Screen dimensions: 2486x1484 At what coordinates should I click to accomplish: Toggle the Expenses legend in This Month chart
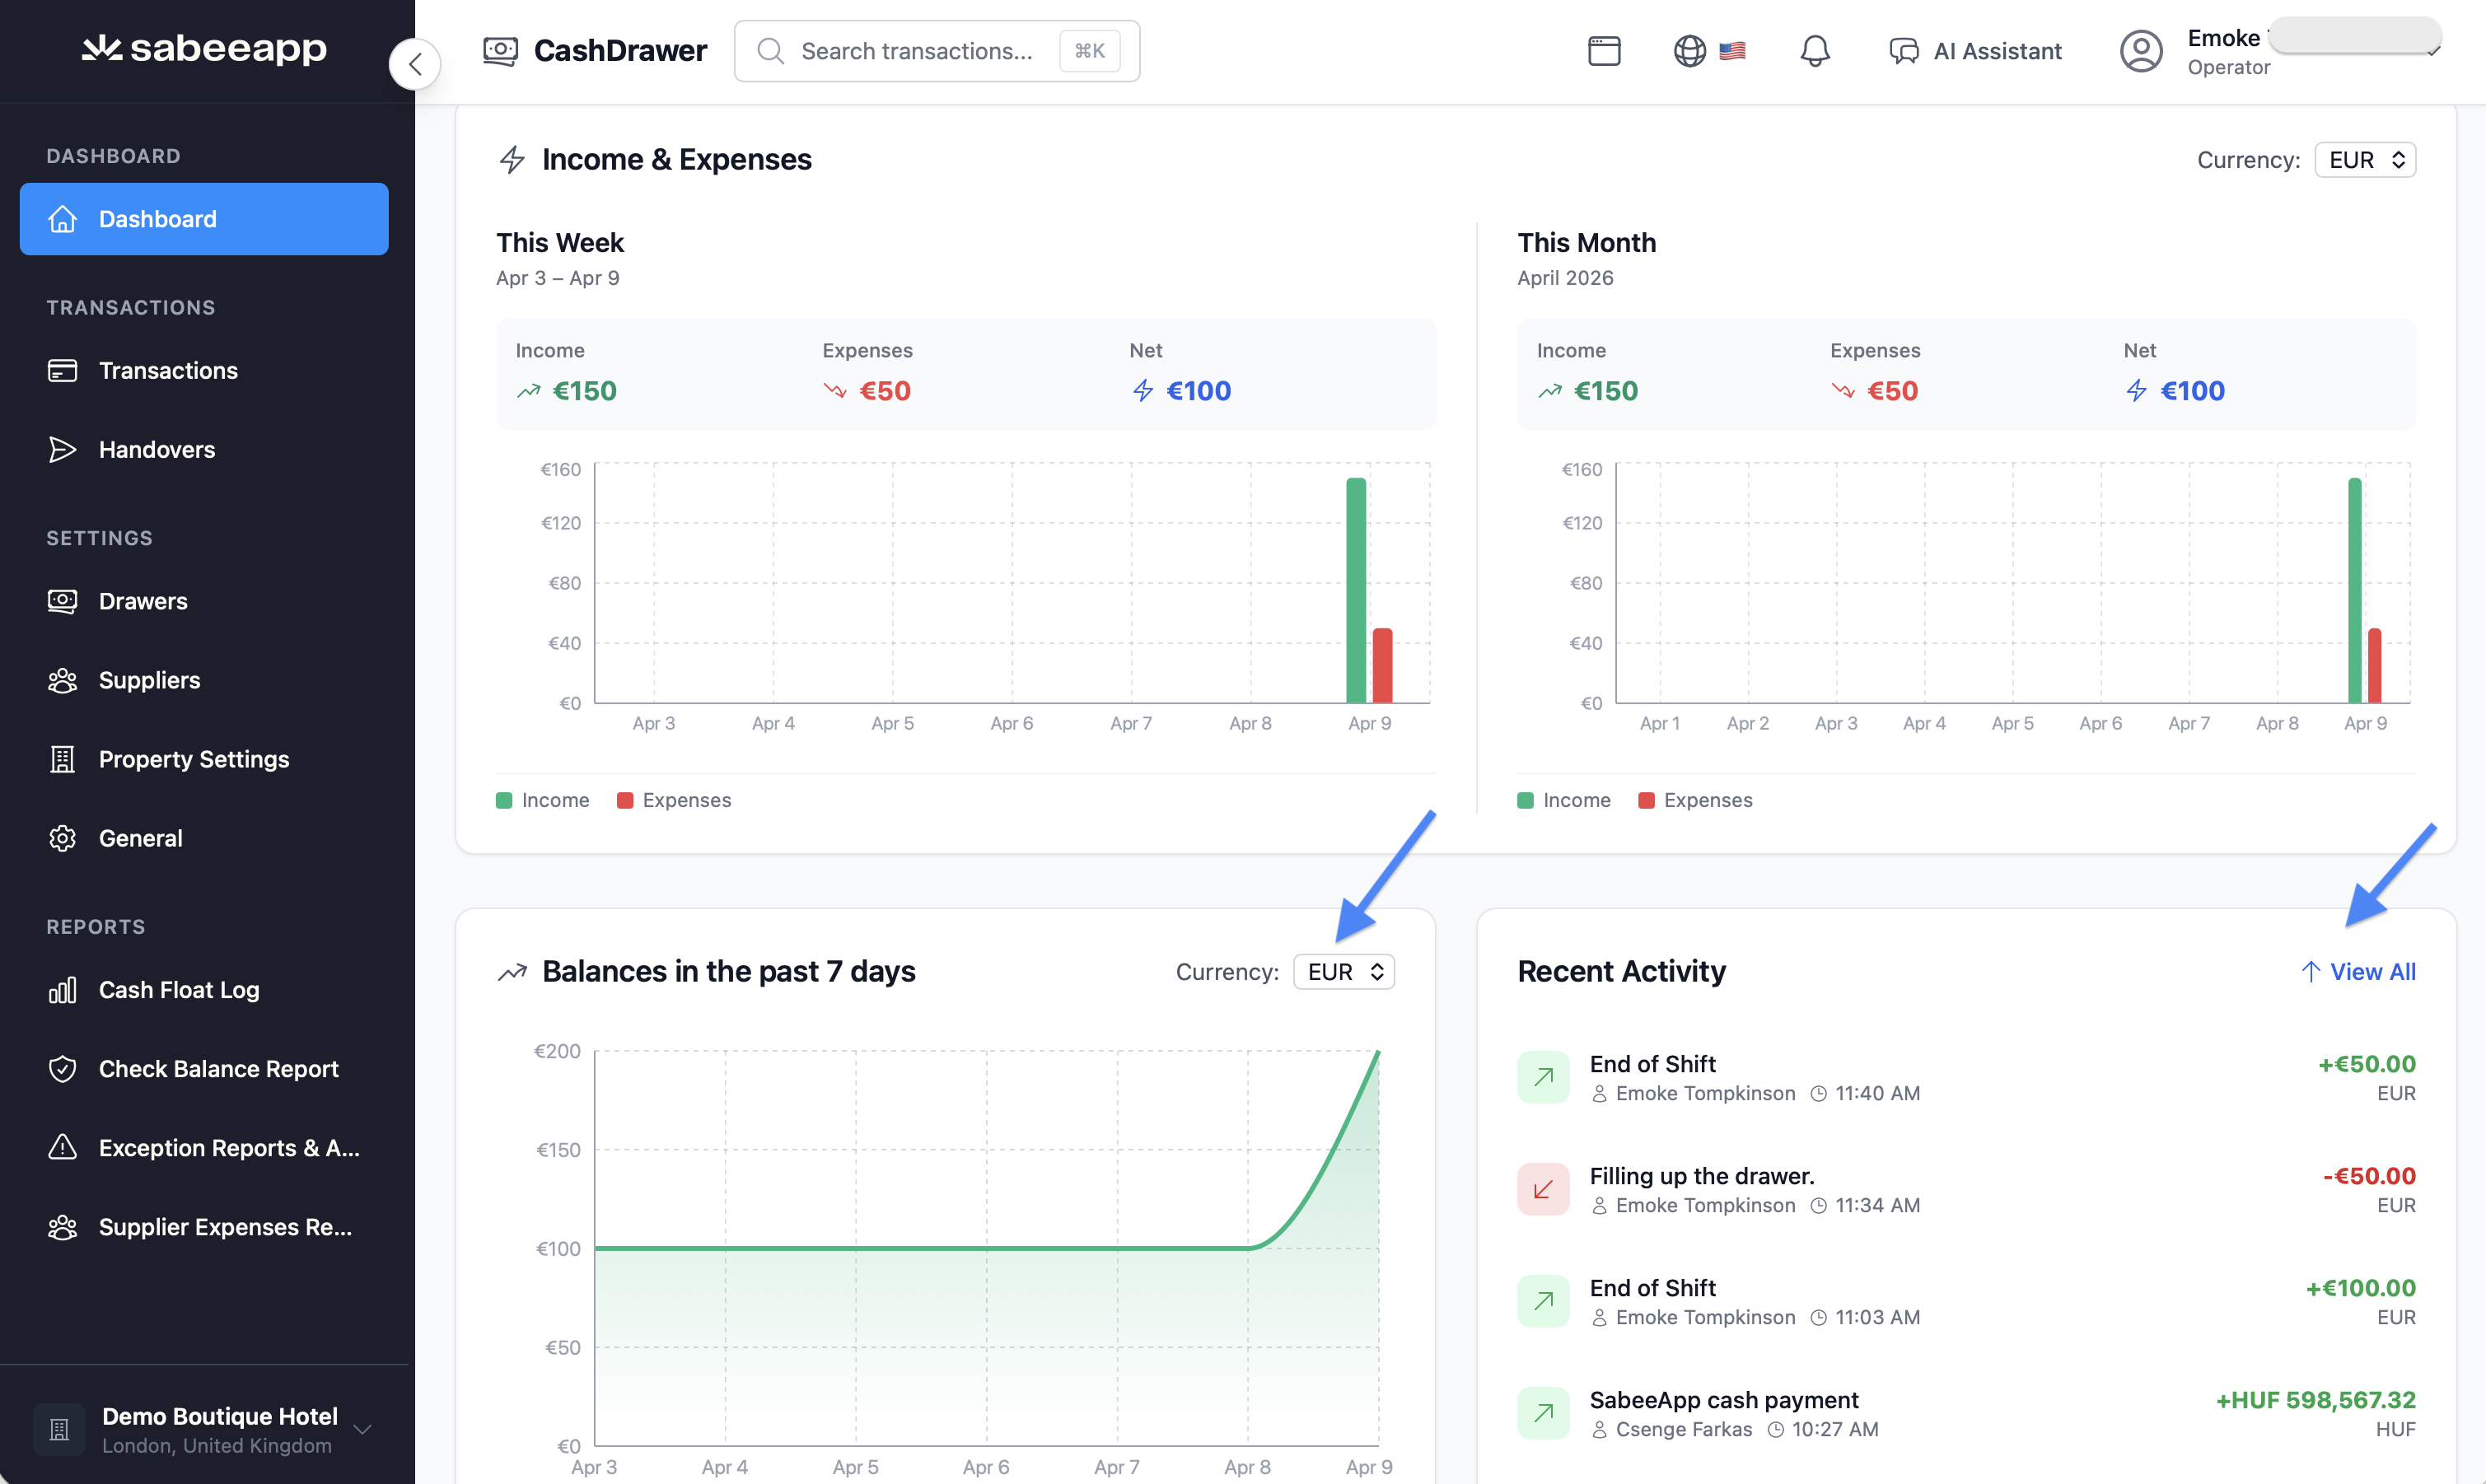click(1695, 800)
